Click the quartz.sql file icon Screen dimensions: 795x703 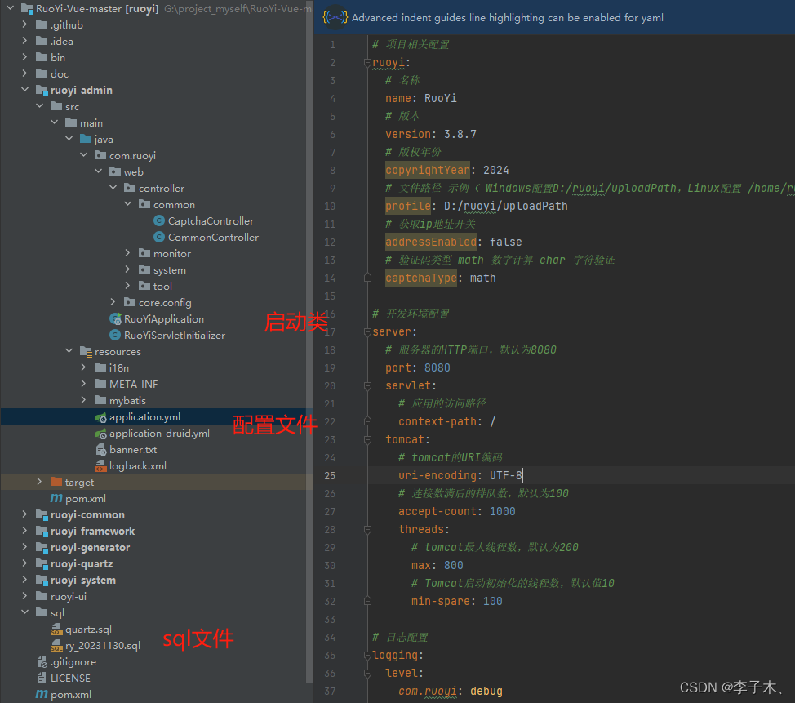56,629
